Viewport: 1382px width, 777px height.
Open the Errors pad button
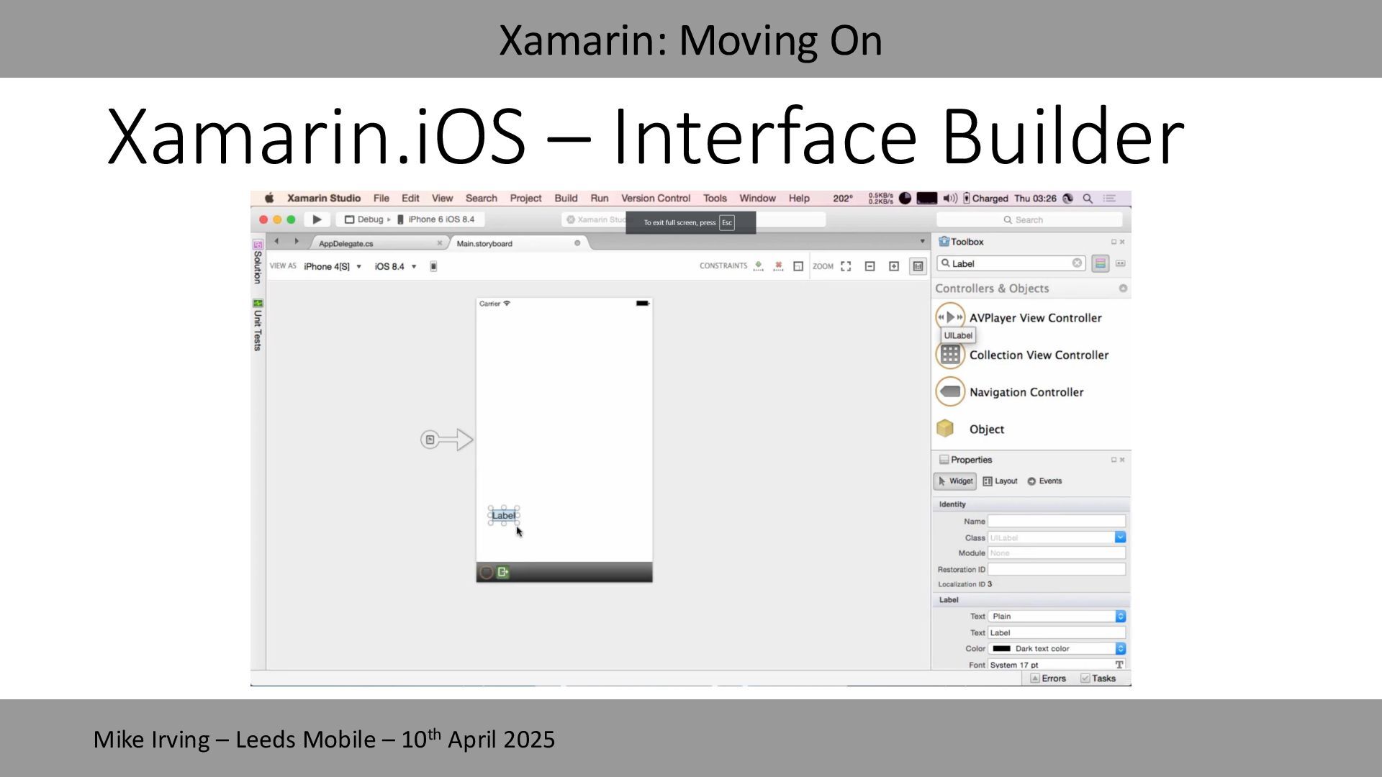[x=1048, y=678]
